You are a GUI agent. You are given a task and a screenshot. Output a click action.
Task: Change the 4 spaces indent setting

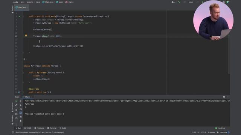[x=212, y=132]
